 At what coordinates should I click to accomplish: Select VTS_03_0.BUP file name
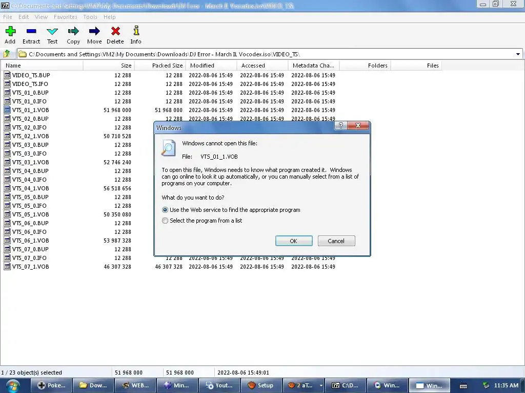[x=30, y=145]
